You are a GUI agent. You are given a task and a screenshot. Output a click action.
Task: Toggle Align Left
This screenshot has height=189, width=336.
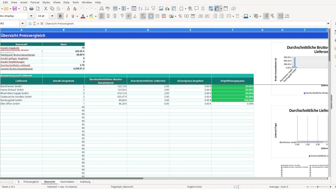[x=102, y=16]
